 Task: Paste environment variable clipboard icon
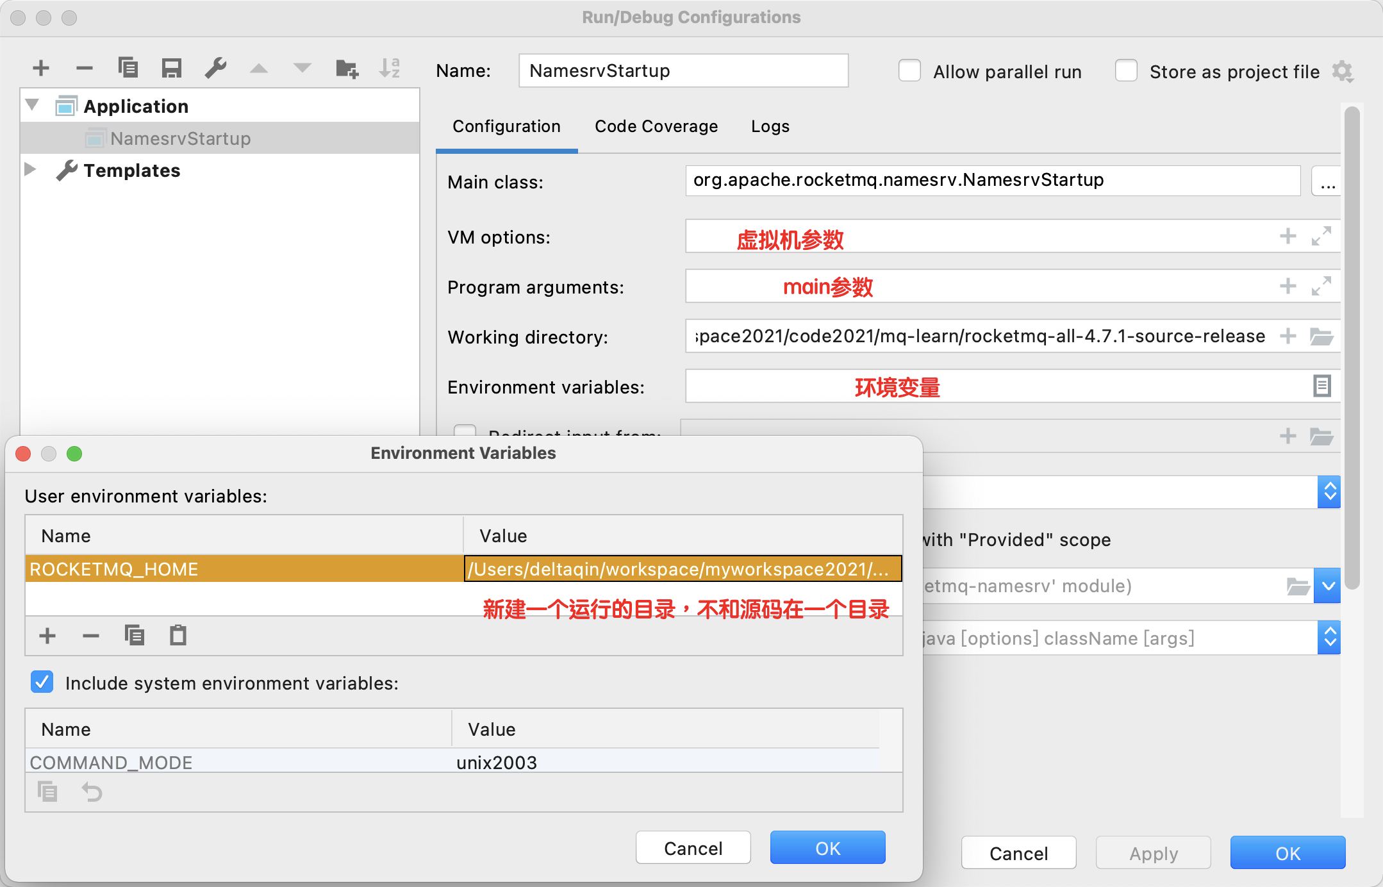tap(178, 636)
